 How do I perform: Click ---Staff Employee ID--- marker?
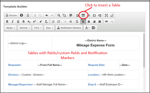110,85
